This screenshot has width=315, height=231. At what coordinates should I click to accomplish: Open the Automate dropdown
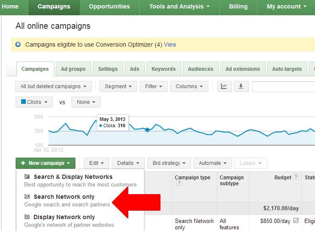213,163
